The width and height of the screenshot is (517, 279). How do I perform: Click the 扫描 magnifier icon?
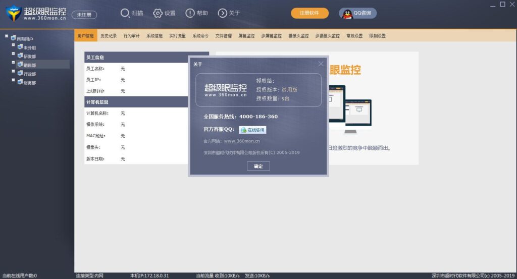125,13
